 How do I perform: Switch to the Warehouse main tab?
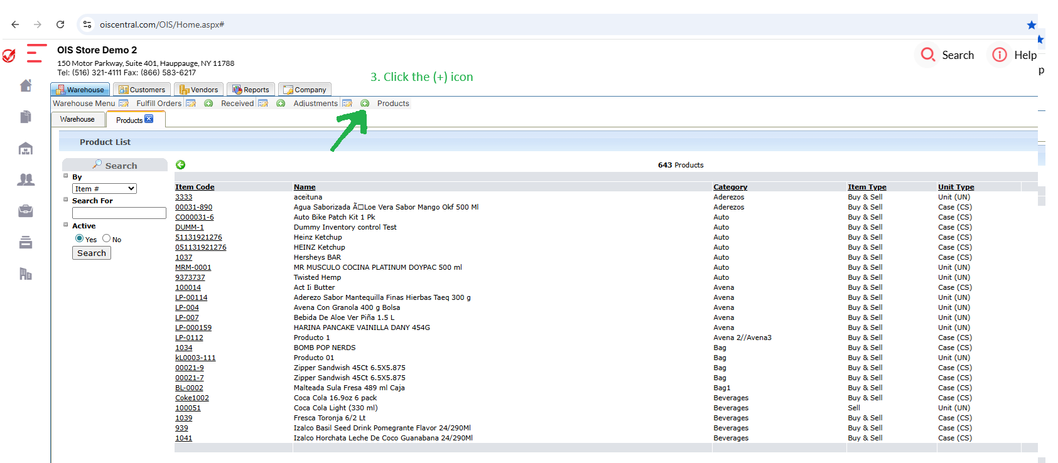(80, 90)
